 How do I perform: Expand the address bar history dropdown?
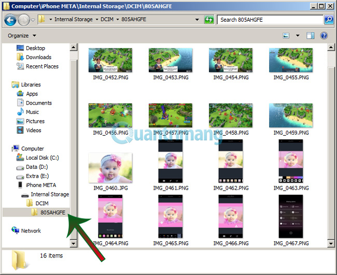198,20
